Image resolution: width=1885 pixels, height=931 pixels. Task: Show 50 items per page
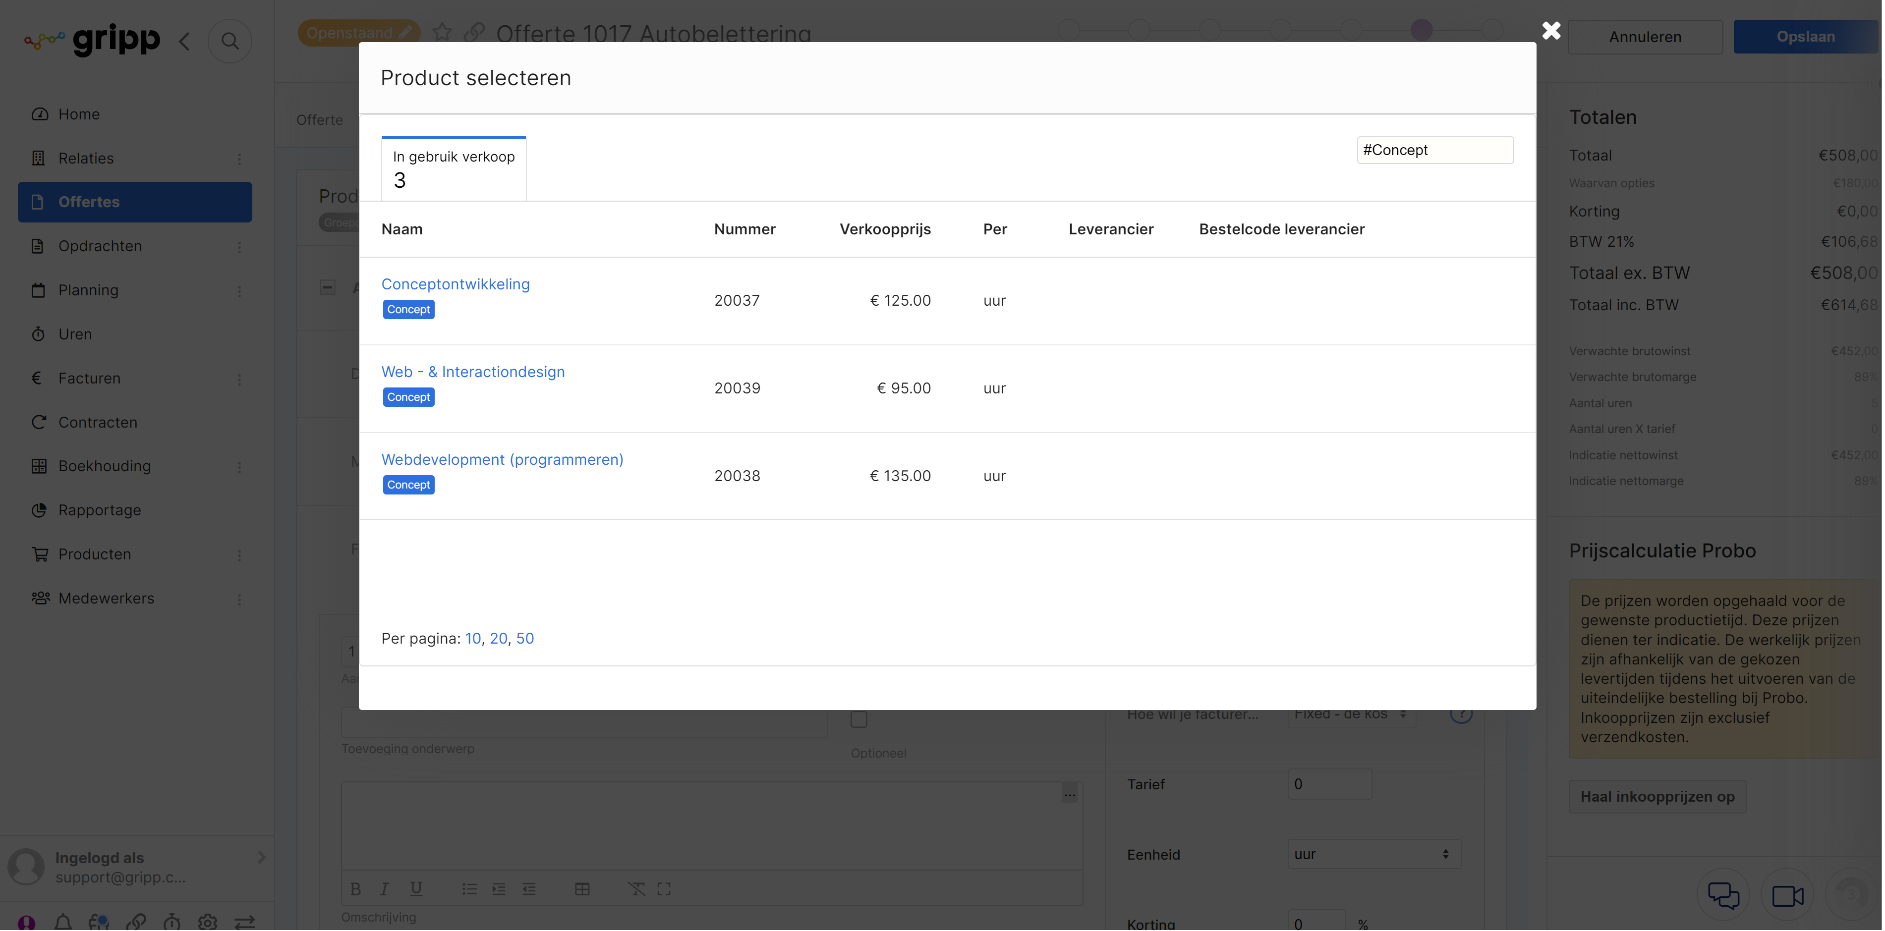[x=525, y=639]
